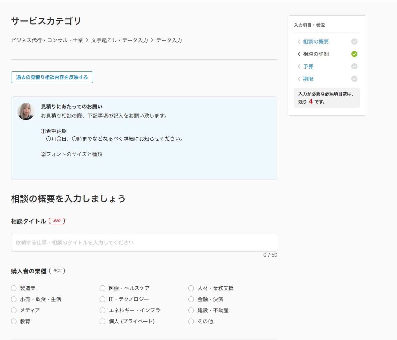The height and width of the screenshot is (340, 397).
Task: Click the 必須 badge next to 相談タイトル
Action: (x=57, y=221)
